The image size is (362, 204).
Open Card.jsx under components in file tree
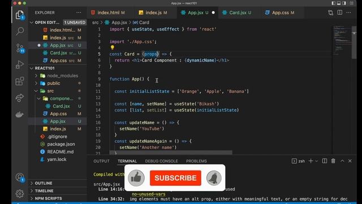coord(61,106)
